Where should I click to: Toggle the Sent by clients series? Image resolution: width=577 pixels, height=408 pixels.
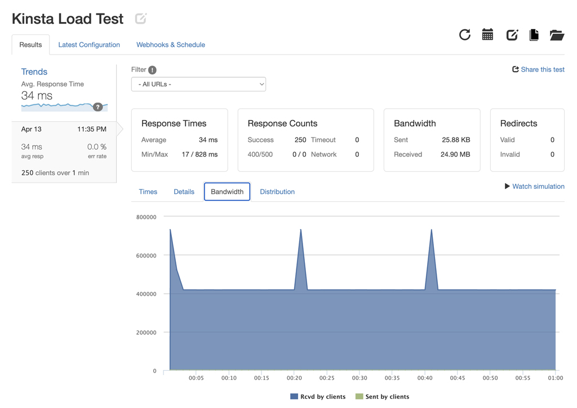tap(382, 396)
